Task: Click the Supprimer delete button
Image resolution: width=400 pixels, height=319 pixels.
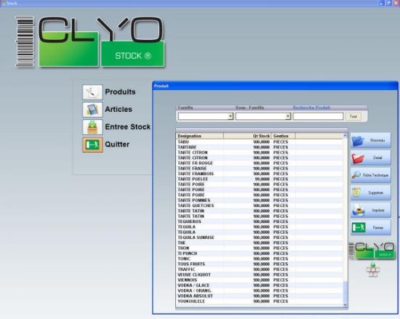Action: 370,193
